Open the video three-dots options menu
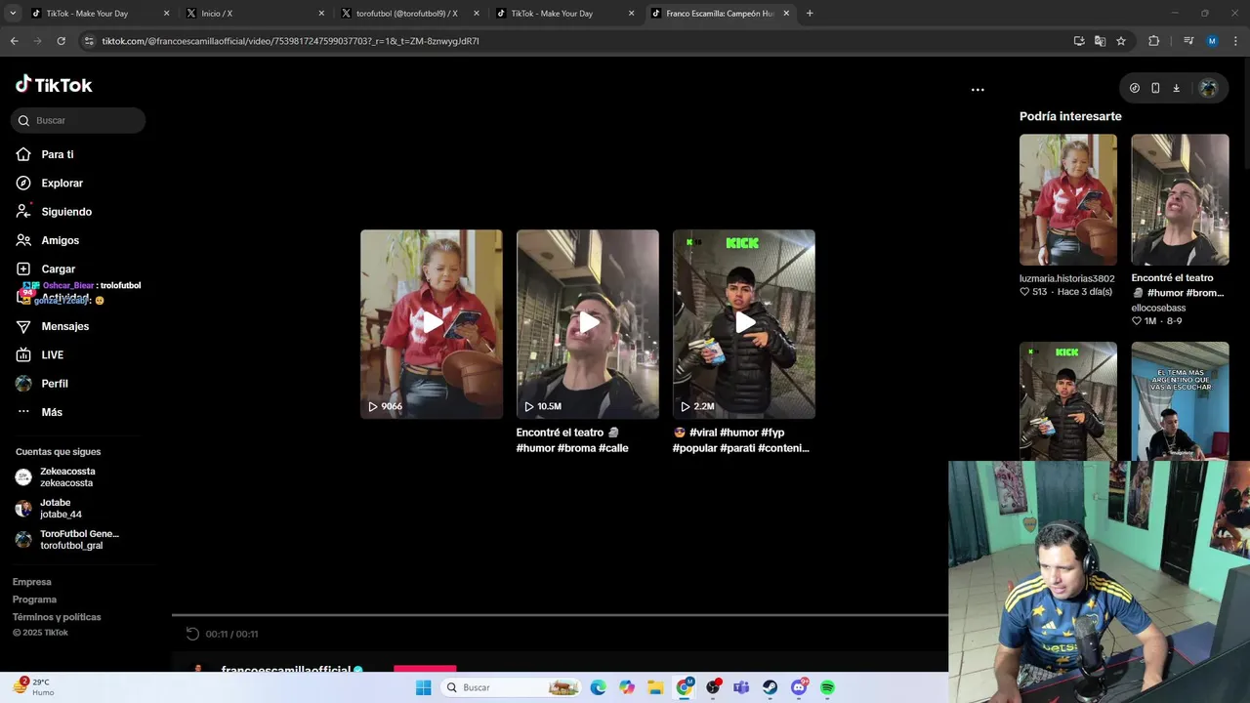This screenshot has width=1250, height=703. coord(978,89)
